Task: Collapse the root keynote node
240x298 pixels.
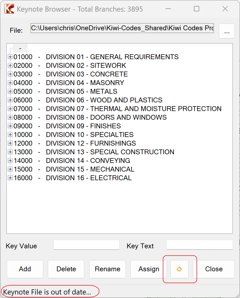Action: coord(20,48)
